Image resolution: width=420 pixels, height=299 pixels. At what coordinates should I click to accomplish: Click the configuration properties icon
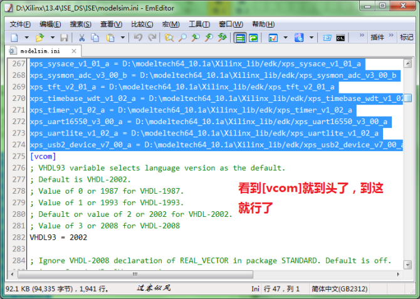click(x=273, y=38)
